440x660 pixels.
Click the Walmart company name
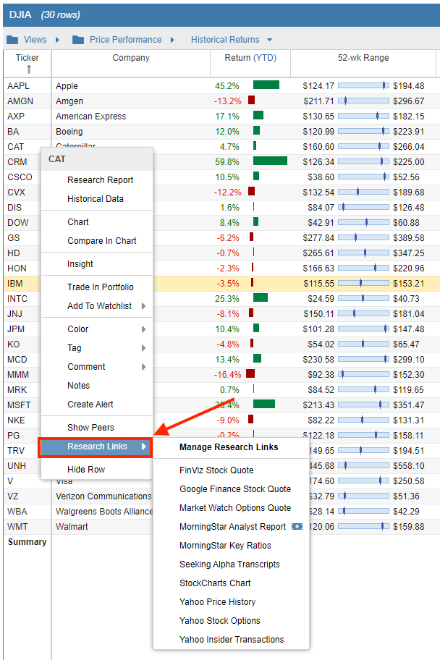(72, 527)
